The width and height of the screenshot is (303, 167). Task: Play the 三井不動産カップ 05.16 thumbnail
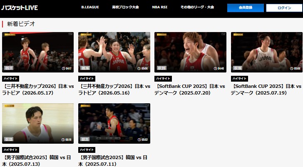pyautogui.click(x=114, y=52)
